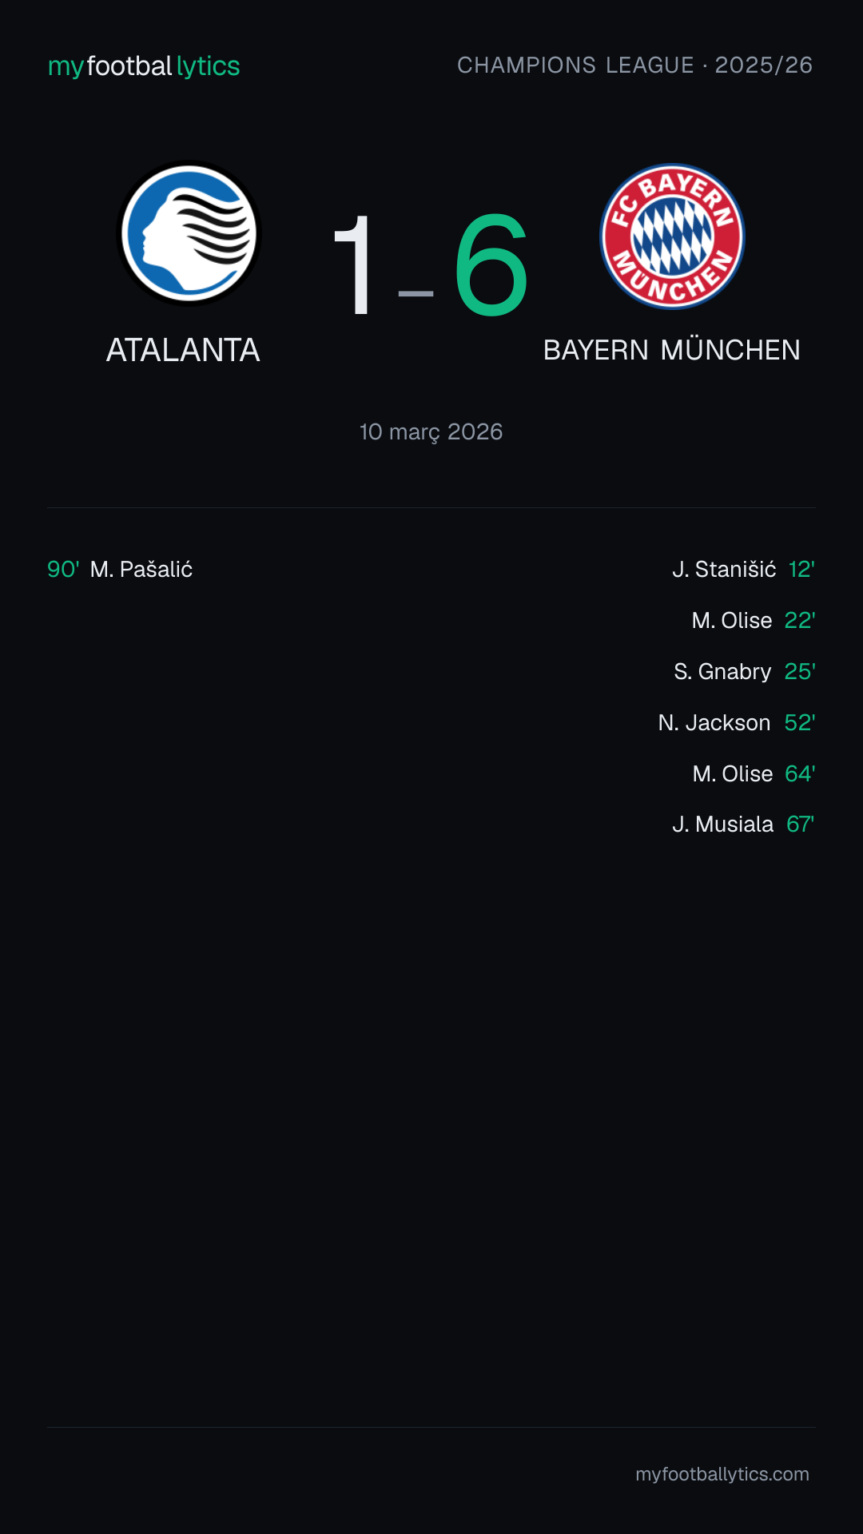Click the Champions League 2025/26 label
The image size is (863, 1534).
point(634,65)
